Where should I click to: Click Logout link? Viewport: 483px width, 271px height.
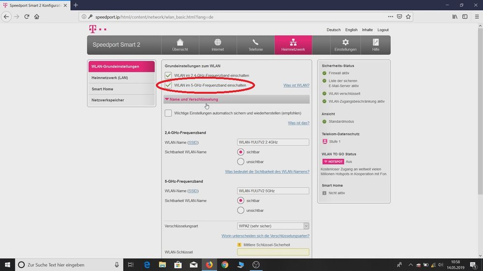[383, 30]
